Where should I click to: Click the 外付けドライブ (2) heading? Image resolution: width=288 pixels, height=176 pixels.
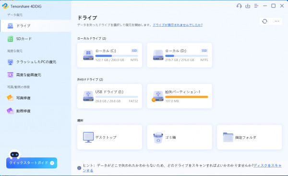tap(90, 79)
